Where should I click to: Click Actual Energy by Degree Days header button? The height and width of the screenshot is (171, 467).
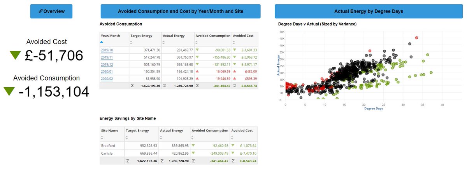[x=369, y=11]
